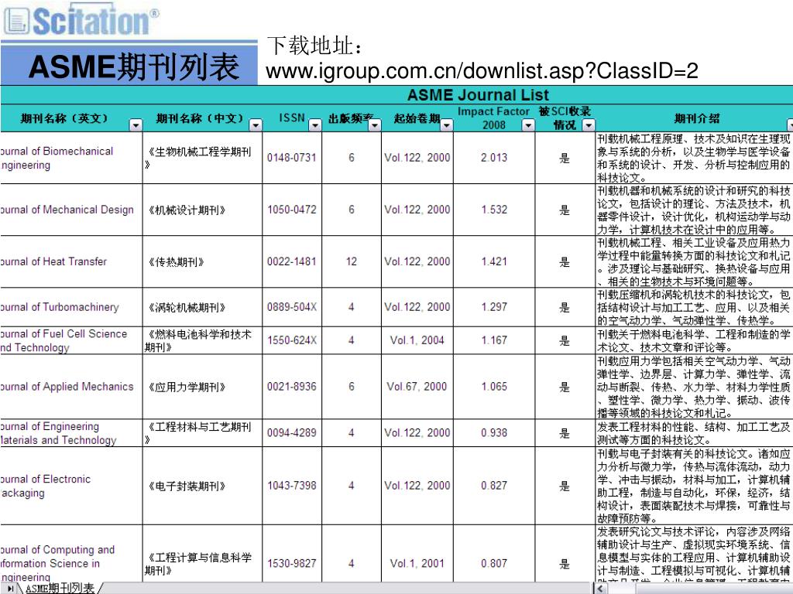This screenshot has height=594, width=793.
Task: Click the last-sheet navigation arrow at bottom left
Action: coord(10,589)
